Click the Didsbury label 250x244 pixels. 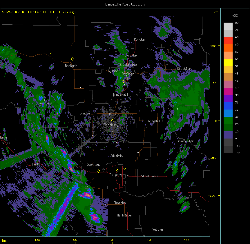111,125
